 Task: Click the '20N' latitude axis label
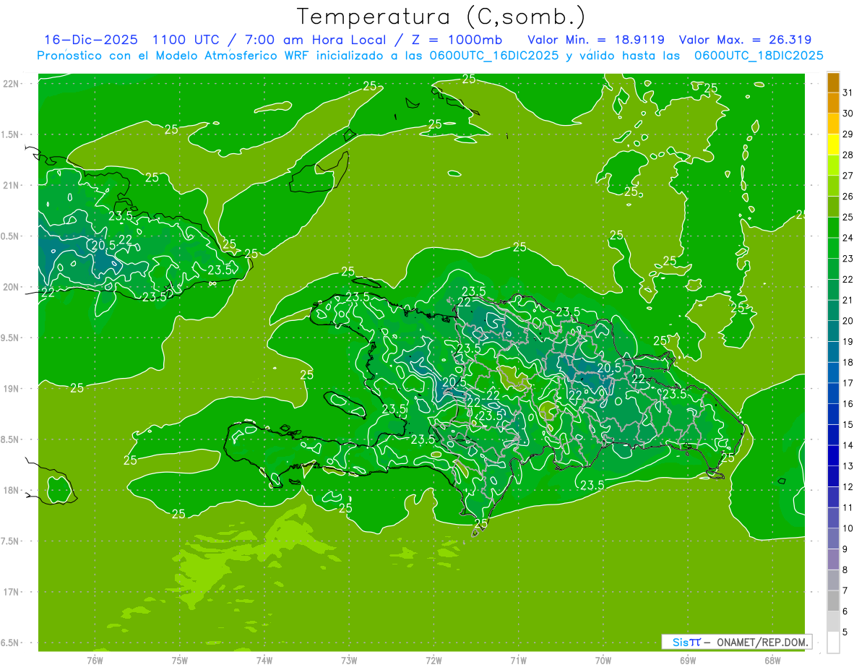(x=11, y=287)
